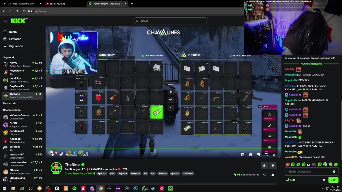Open Steam from the taskbar

[153, 189]
